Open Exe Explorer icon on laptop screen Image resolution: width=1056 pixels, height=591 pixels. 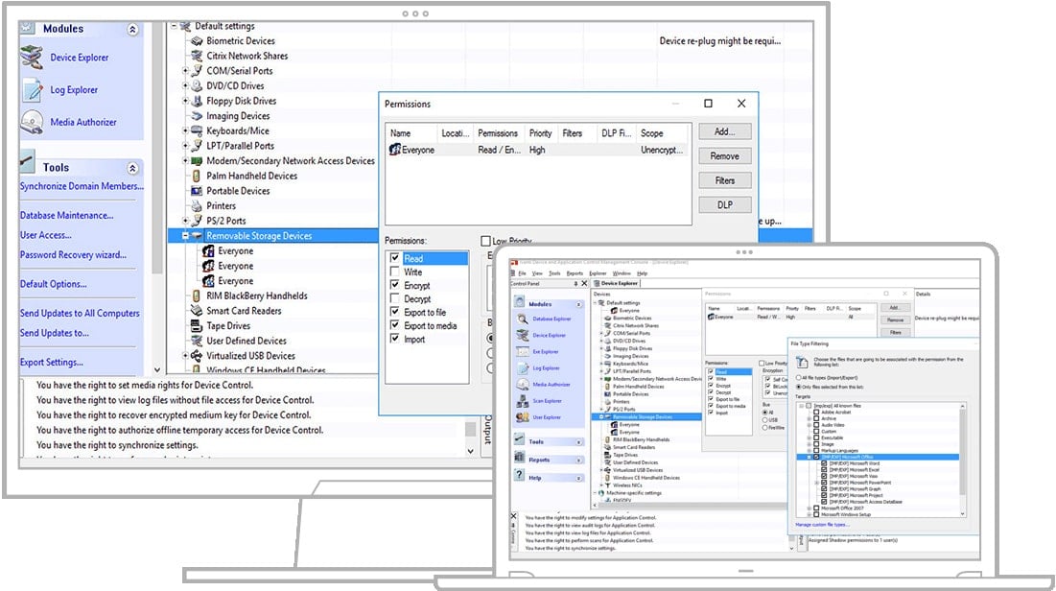click(x=523, y=352)
